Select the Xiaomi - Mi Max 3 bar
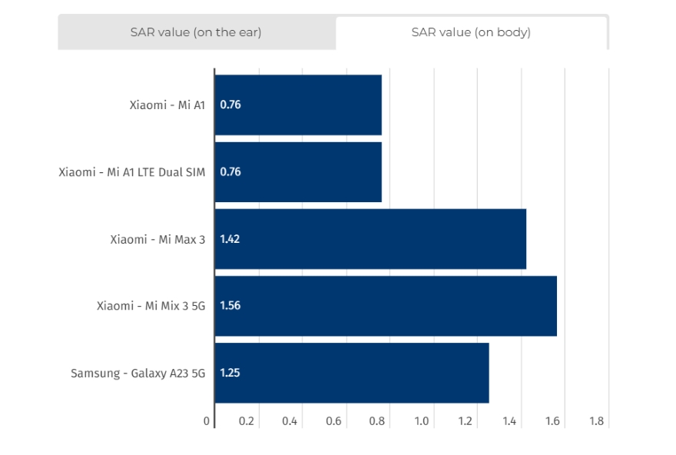Viewport: 676px width, 455px height. coord(370,239)
